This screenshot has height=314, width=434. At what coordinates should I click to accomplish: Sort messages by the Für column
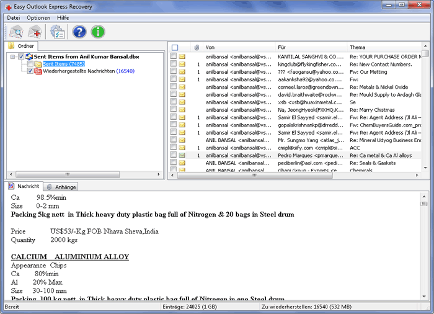(311, 47)
